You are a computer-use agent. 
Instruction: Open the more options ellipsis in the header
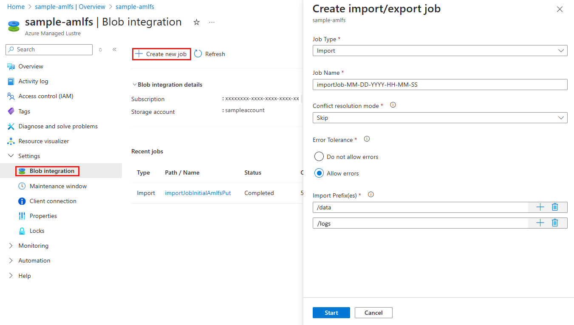coord(212,23)
